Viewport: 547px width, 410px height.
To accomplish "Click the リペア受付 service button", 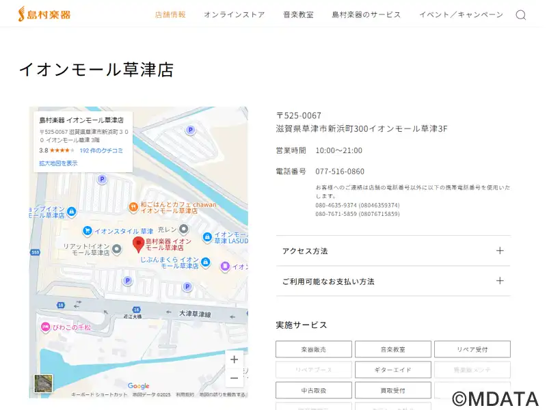I will pyautogui.click(x=472, y=349).
